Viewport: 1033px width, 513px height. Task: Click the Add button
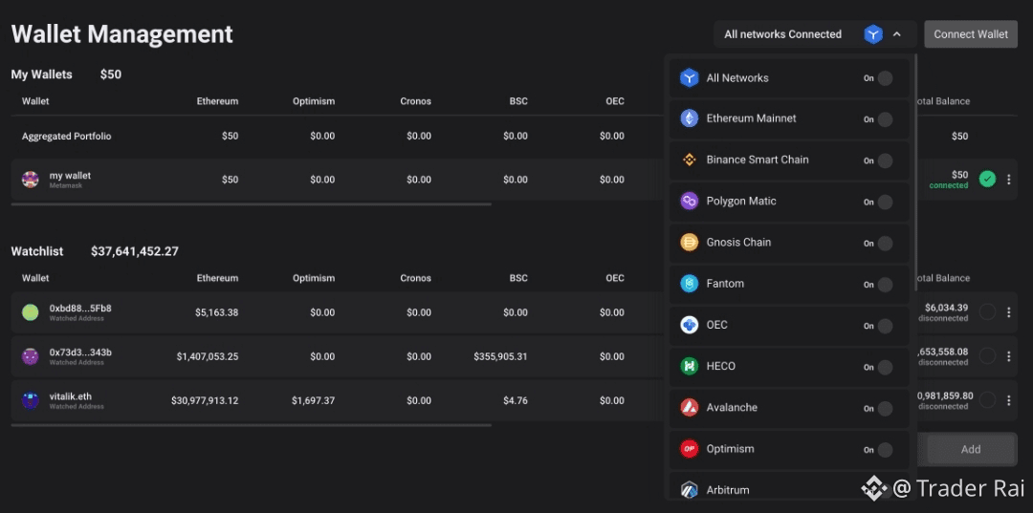[x=970, y=449]
